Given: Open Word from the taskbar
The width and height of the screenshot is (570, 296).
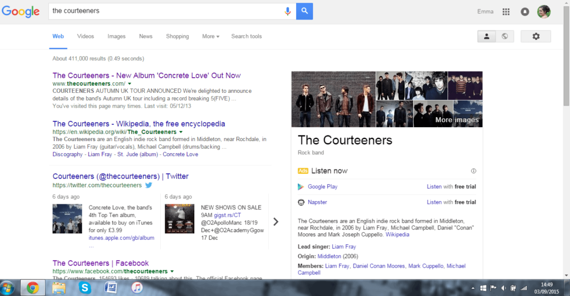Looking at the screenshot, I should point(111,288).
